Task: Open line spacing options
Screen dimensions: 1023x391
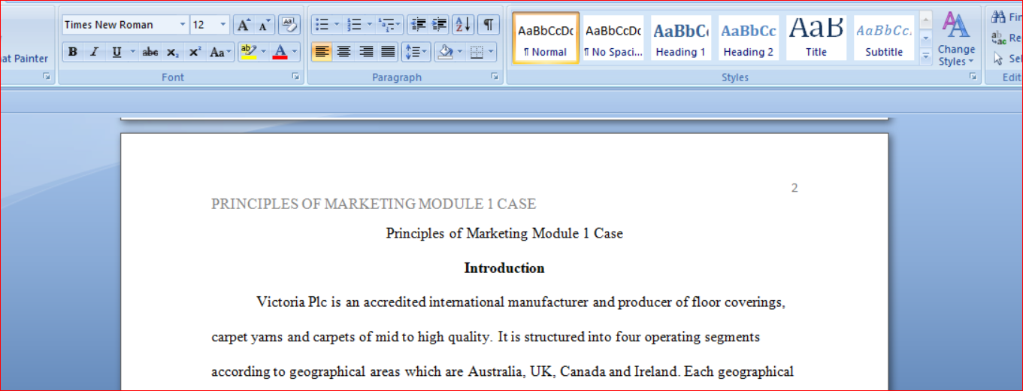Action: pyautogui.click(x=416, y=52)
